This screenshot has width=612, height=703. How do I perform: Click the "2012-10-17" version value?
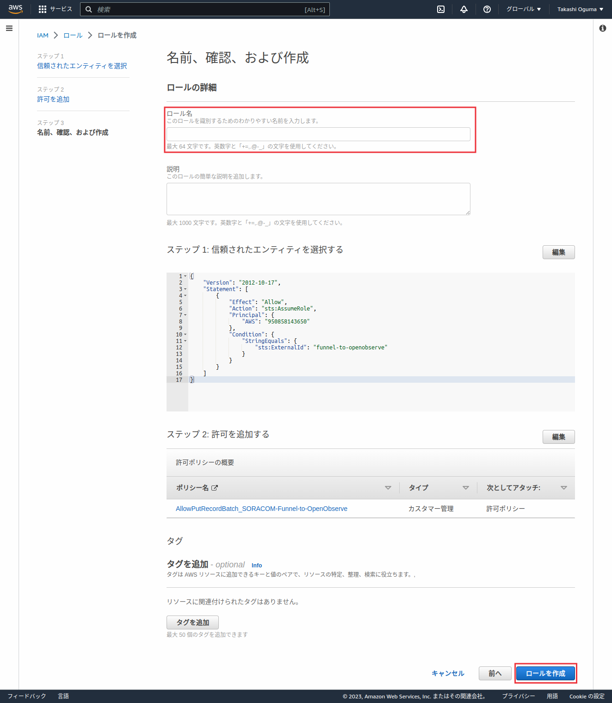coord(258,283)
